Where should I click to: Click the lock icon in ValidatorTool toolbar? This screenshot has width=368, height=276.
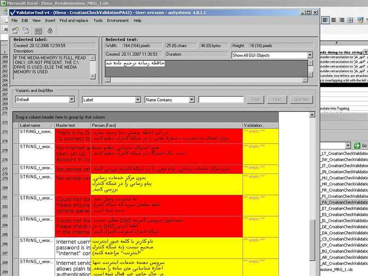(x=50, y=30)
